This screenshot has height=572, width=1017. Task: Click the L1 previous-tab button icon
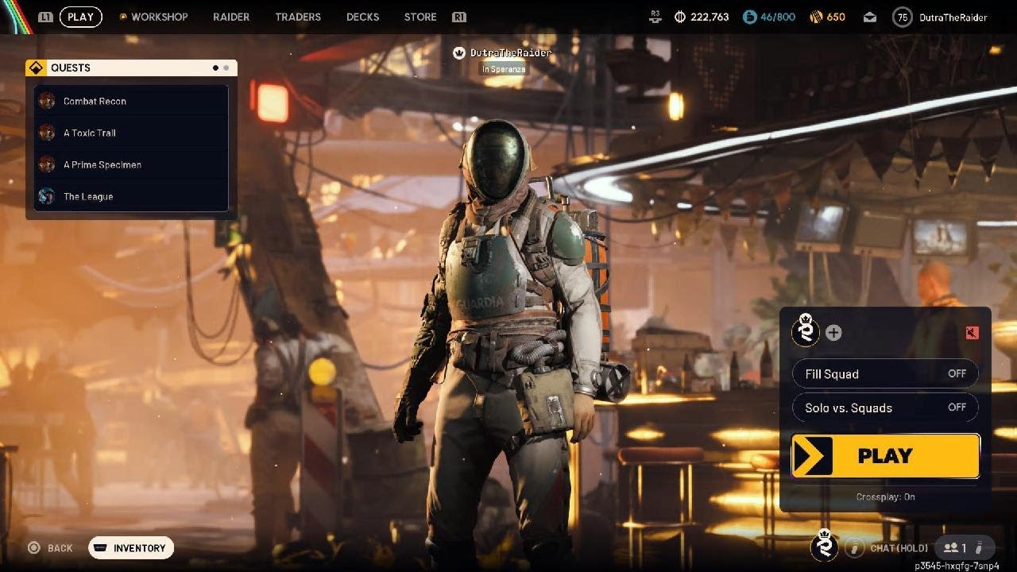(x=45, y=17)
